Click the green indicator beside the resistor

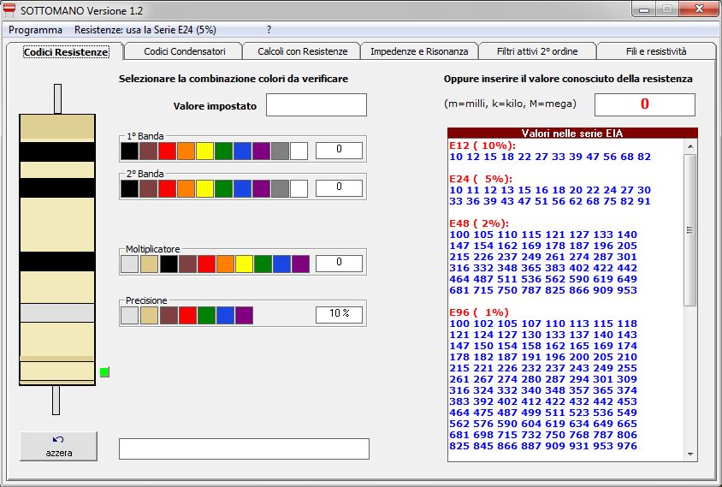[x=104, y=371]
